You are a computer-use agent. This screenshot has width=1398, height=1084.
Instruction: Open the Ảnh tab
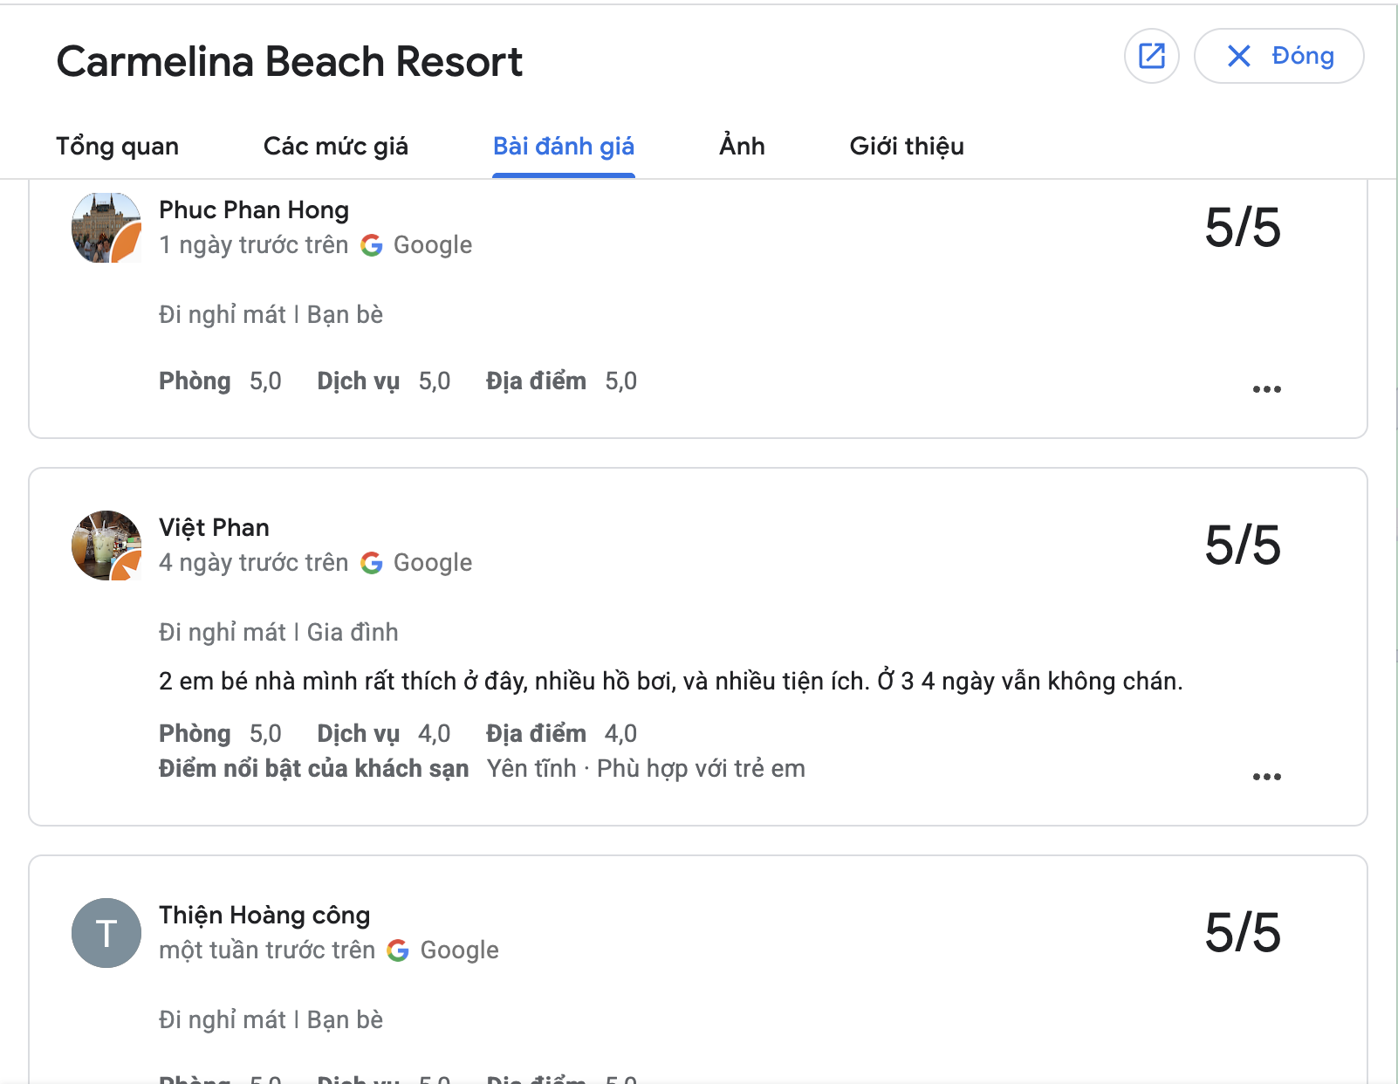(x=742, y=145)
